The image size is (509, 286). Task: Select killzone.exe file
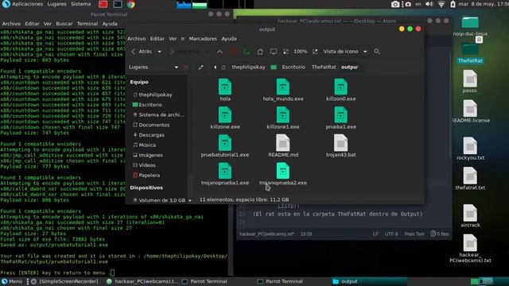click(x=225, y=118)
